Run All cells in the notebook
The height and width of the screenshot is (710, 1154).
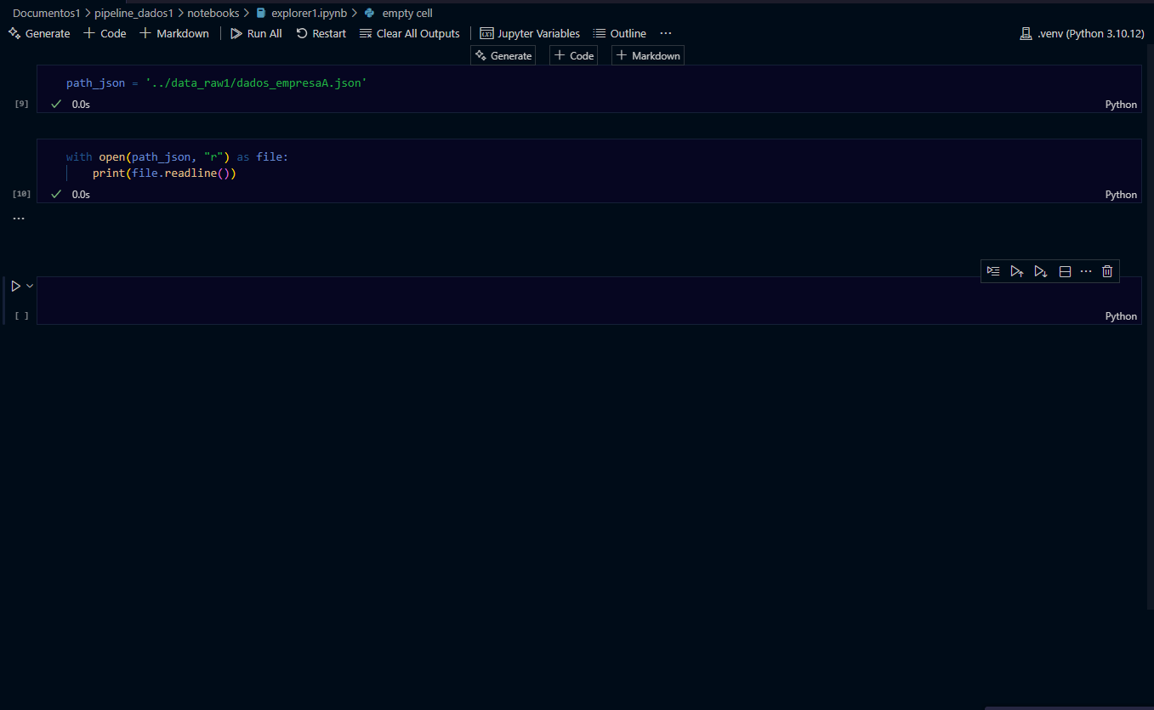[256, 33]
